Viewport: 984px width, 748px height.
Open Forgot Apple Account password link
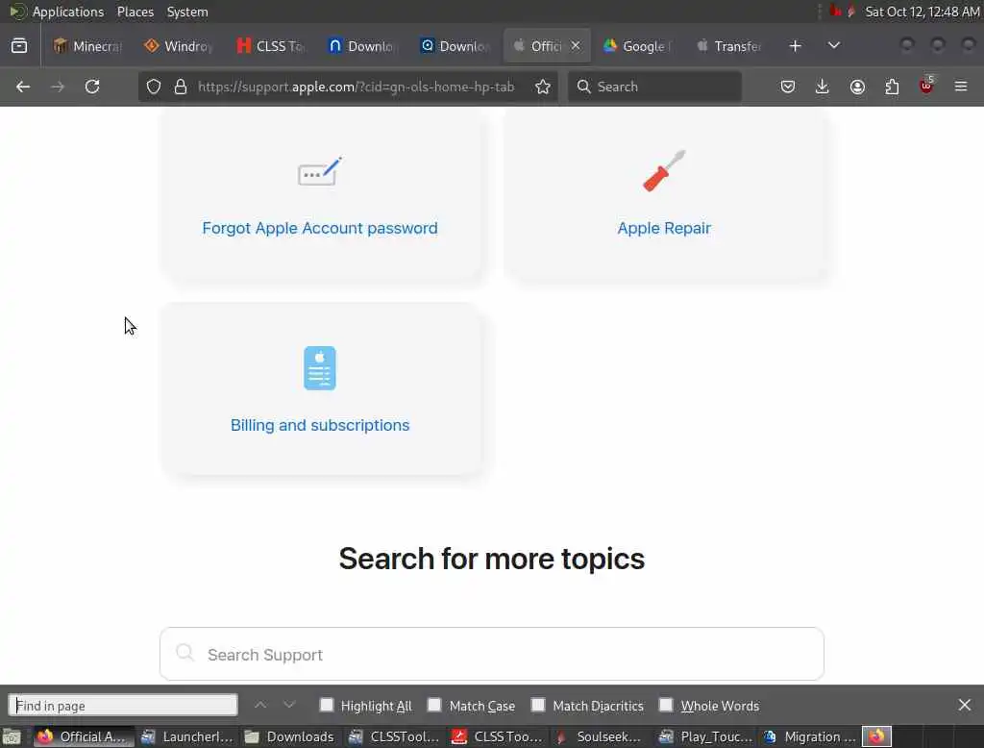tap(320, 228)
